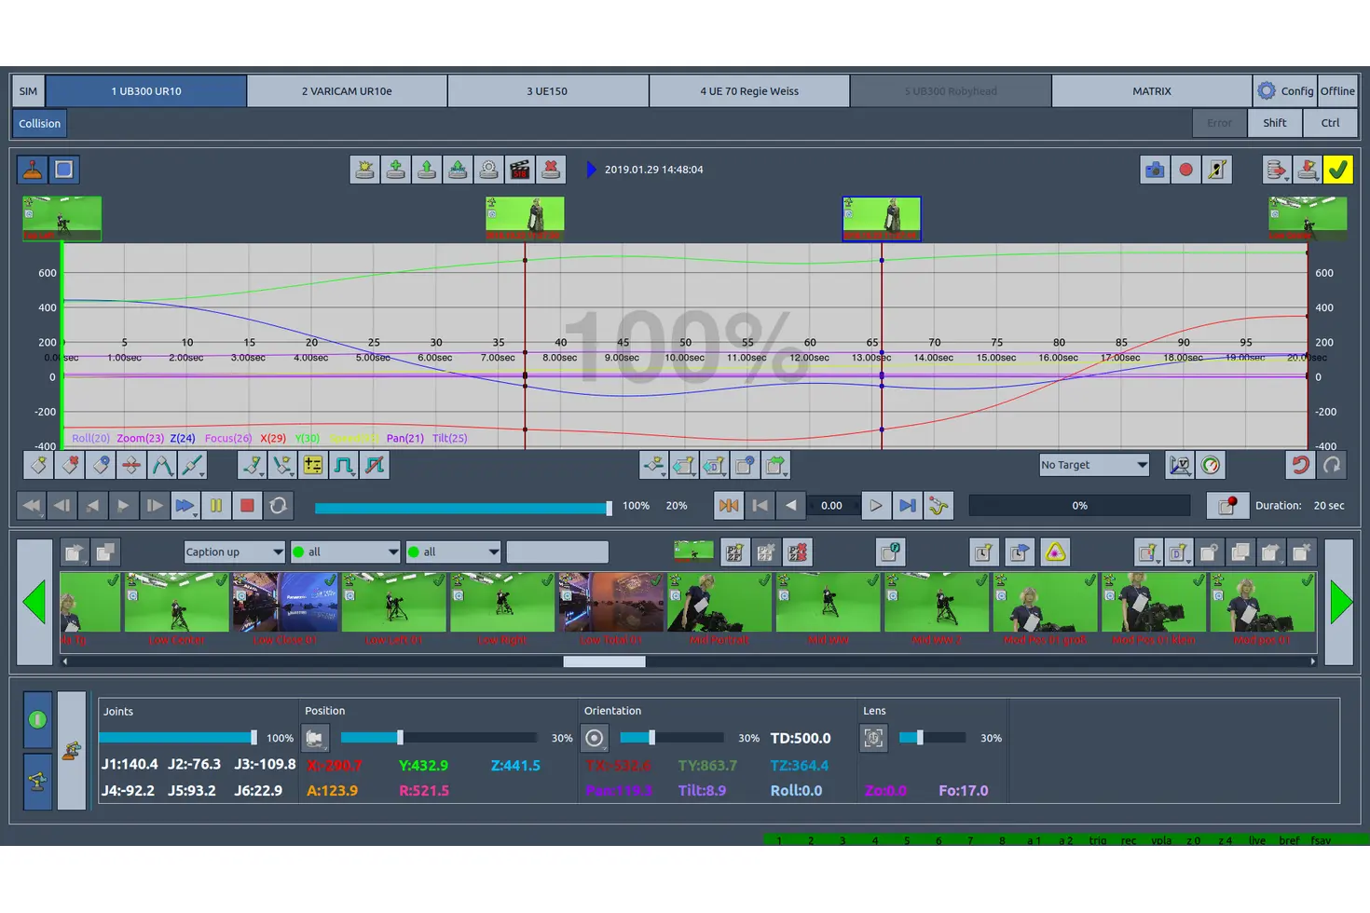This screenshot has width=1370, height=913.
Task: Click the yellow pause button
Action: click(216, 506)
